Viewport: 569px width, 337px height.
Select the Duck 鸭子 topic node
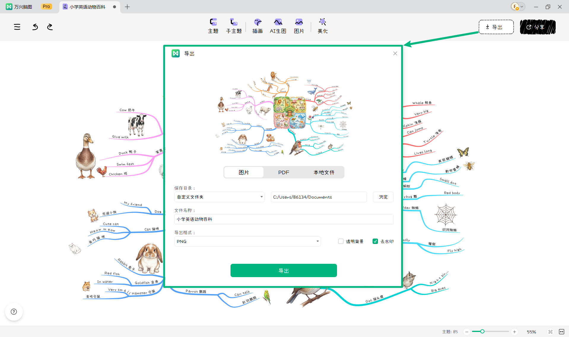pos(128,152)
